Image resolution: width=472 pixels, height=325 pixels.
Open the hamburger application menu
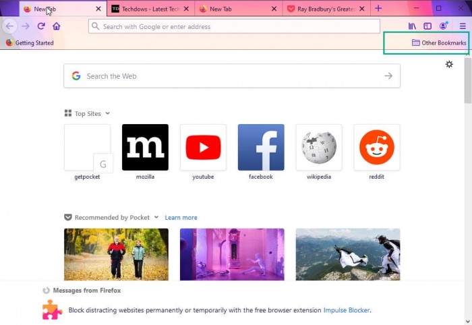(463, 26)
